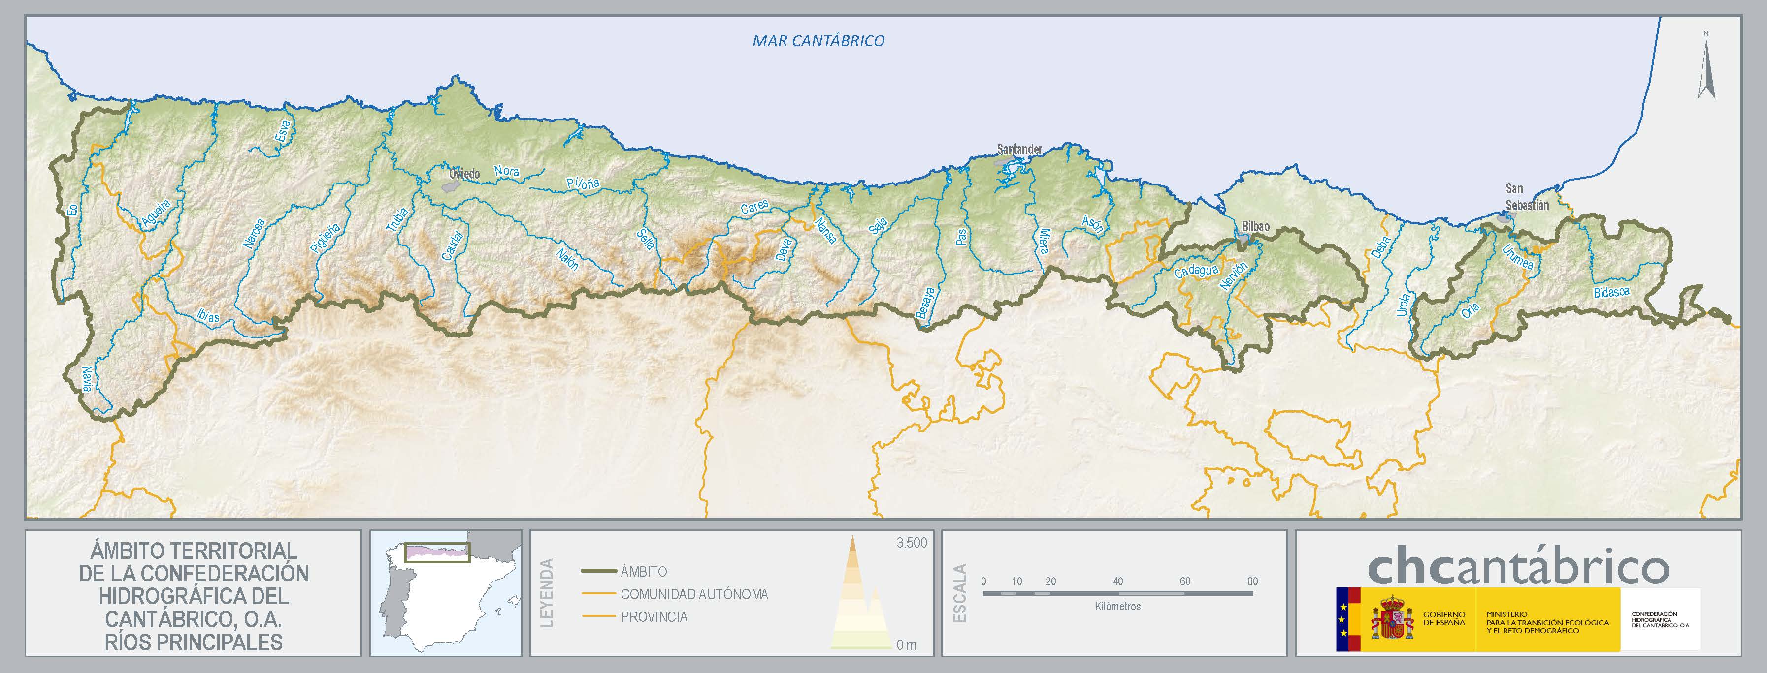Click the MAR CANTÁBRICO sea label
This screenshot has height=673, width=1767.
(x=818, y=40)
